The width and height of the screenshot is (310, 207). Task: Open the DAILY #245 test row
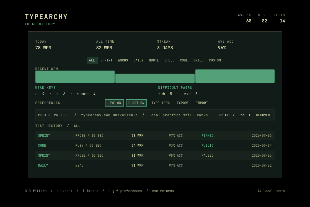tap(155, 165)
